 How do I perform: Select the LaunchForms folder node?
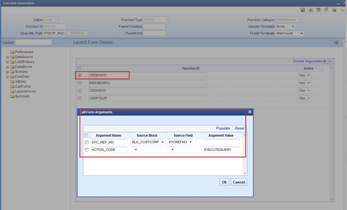[23, 91]
